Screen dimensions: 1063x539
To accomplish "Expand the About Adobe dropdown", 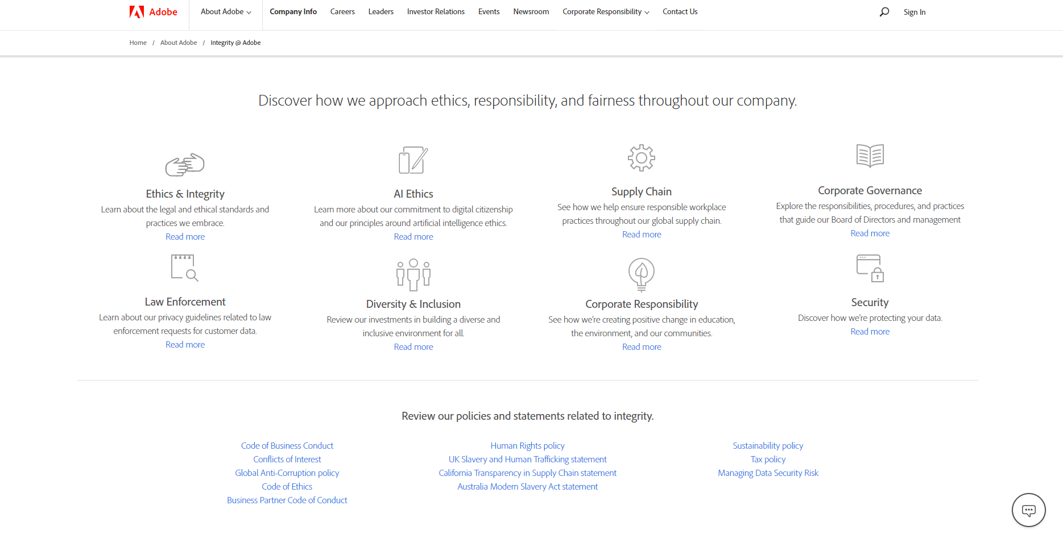I will [x=226, y=12].
